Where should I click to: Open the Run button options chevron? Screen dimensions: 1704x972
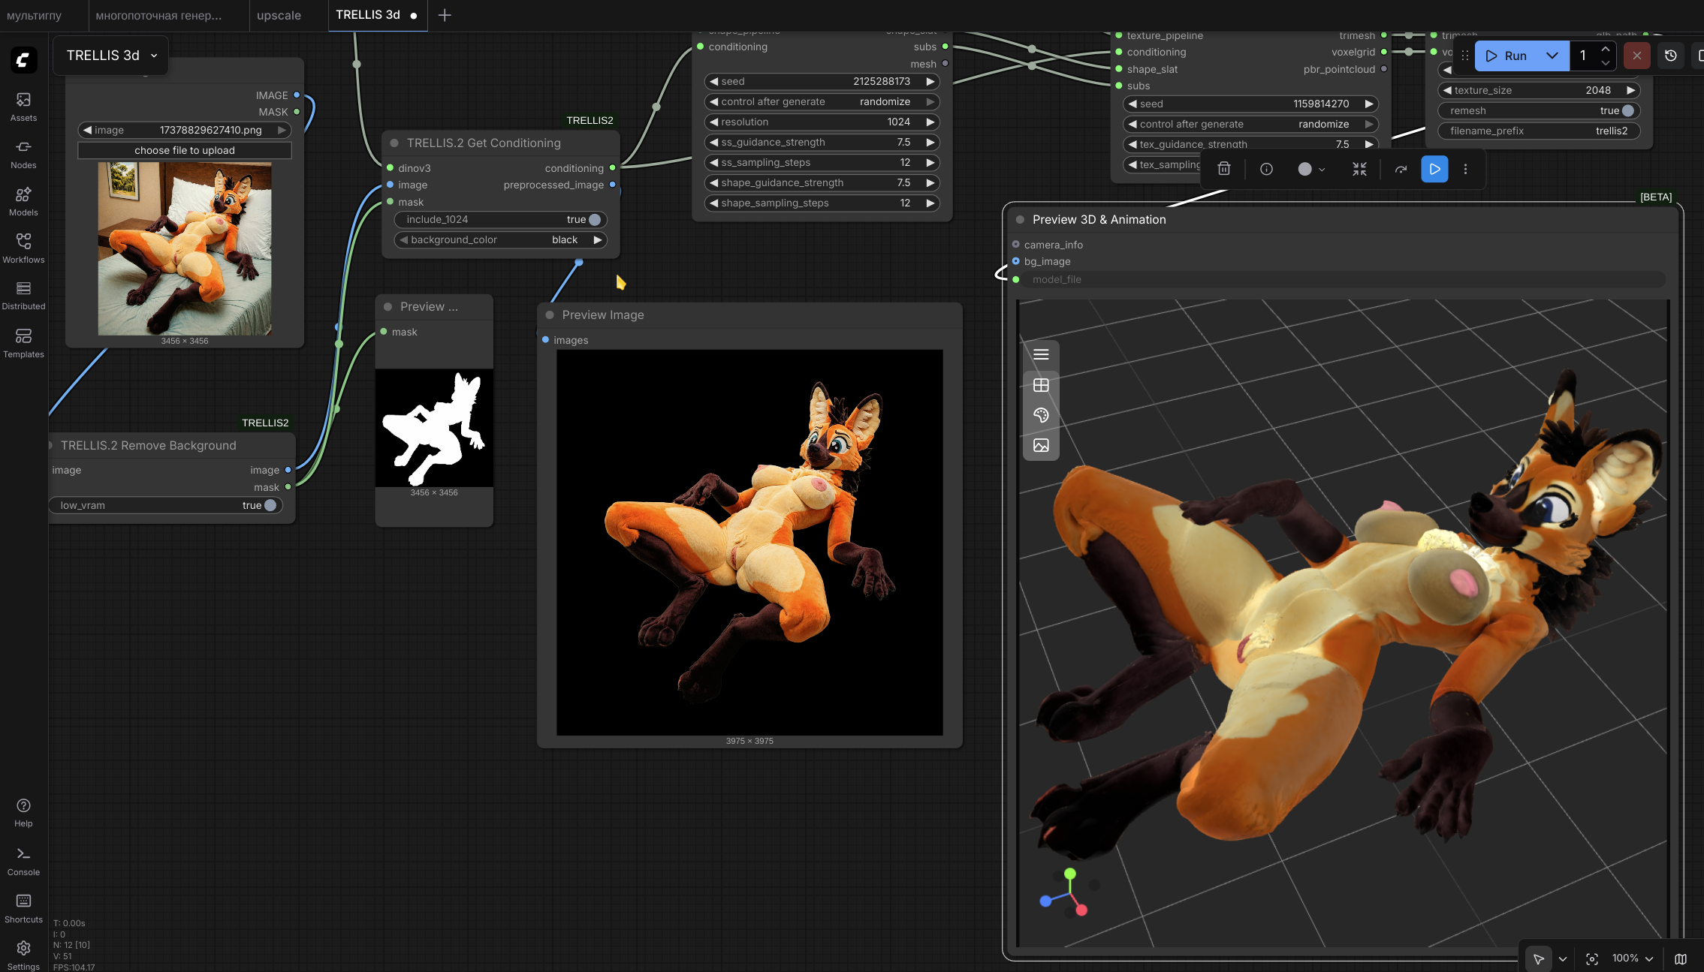coord(1552,56)
